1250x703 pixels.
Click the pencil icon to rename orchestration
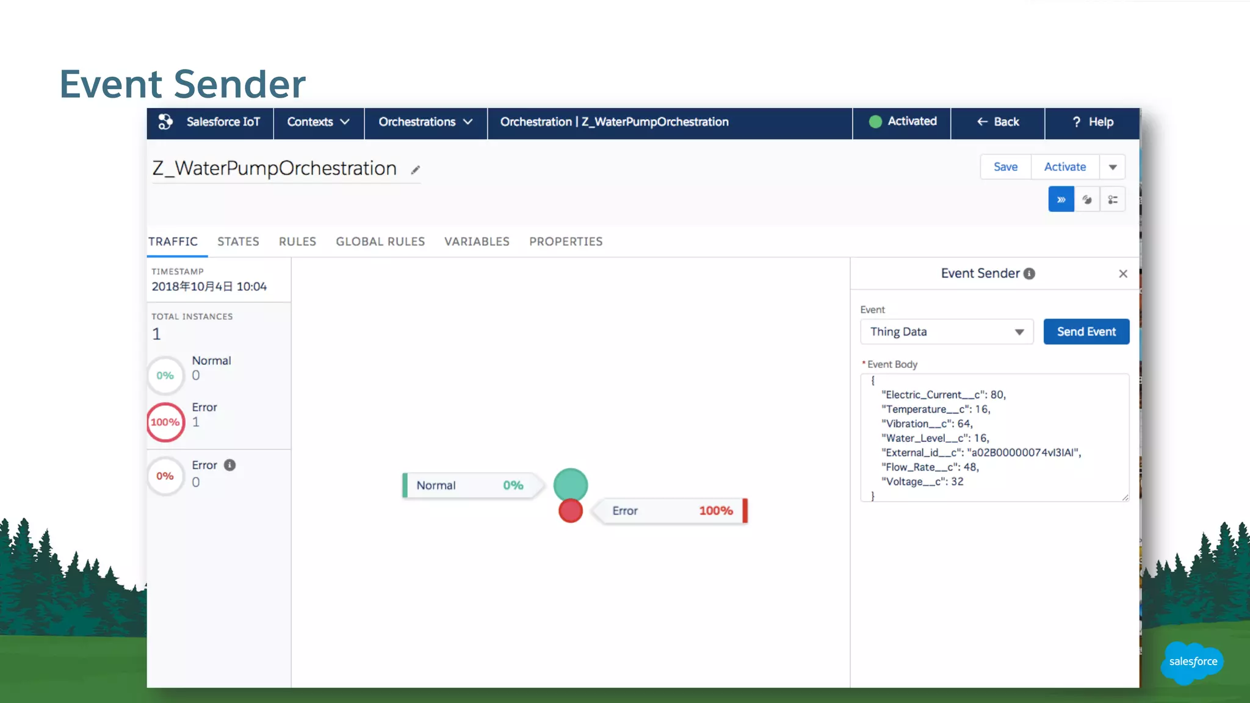pyautogui.click(x=415, y=170)
